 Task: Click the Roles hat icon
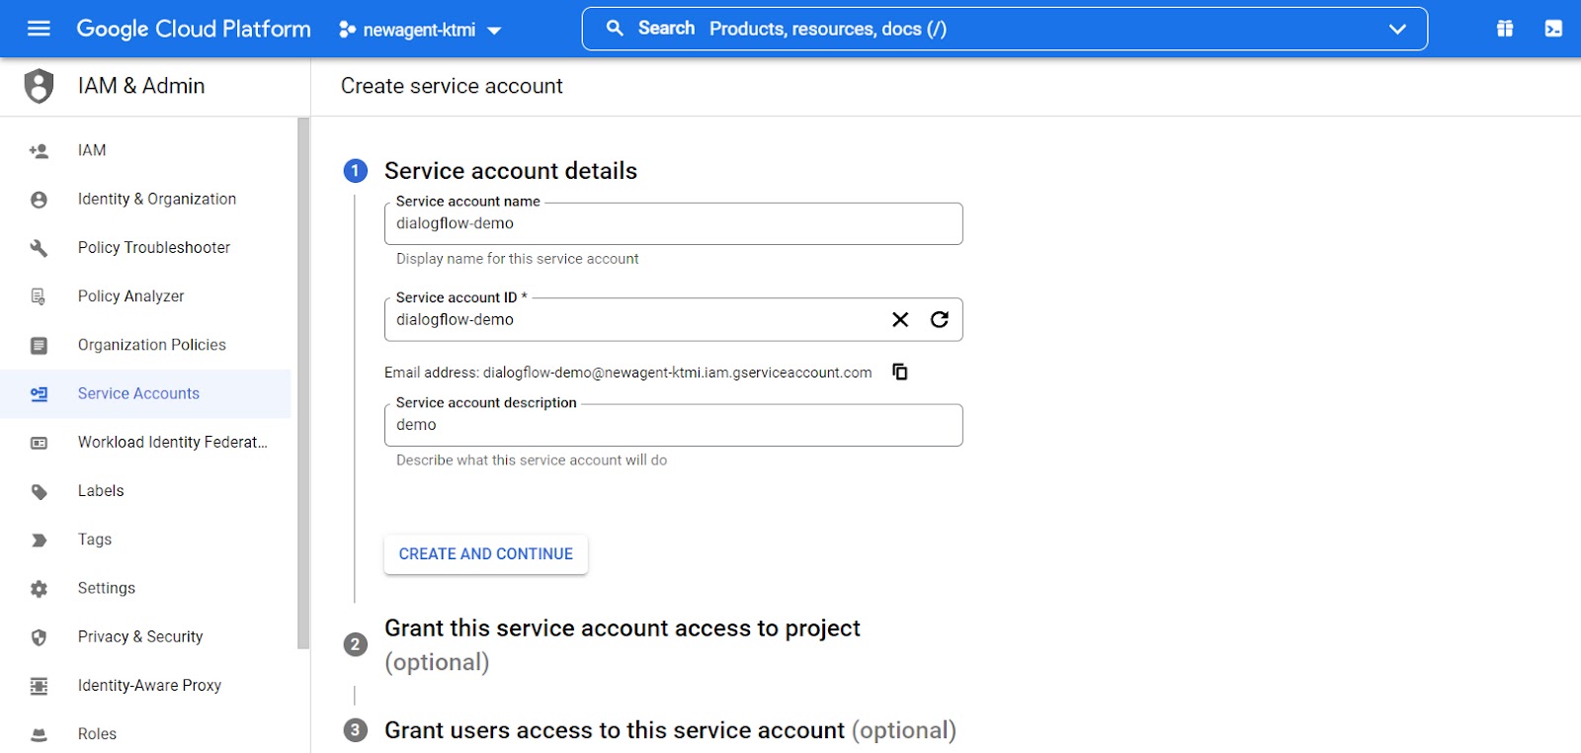39,734
